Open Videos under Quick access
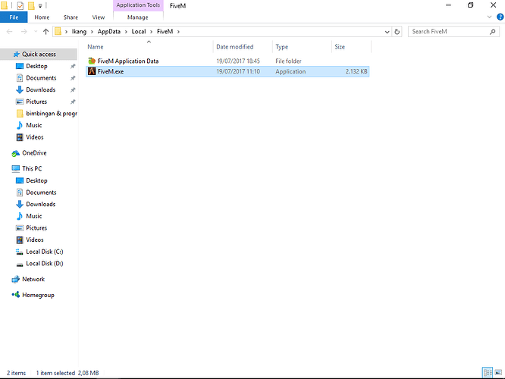Viewport: 505px width, 379px height. pyautogui.click(x=34, y=137)
